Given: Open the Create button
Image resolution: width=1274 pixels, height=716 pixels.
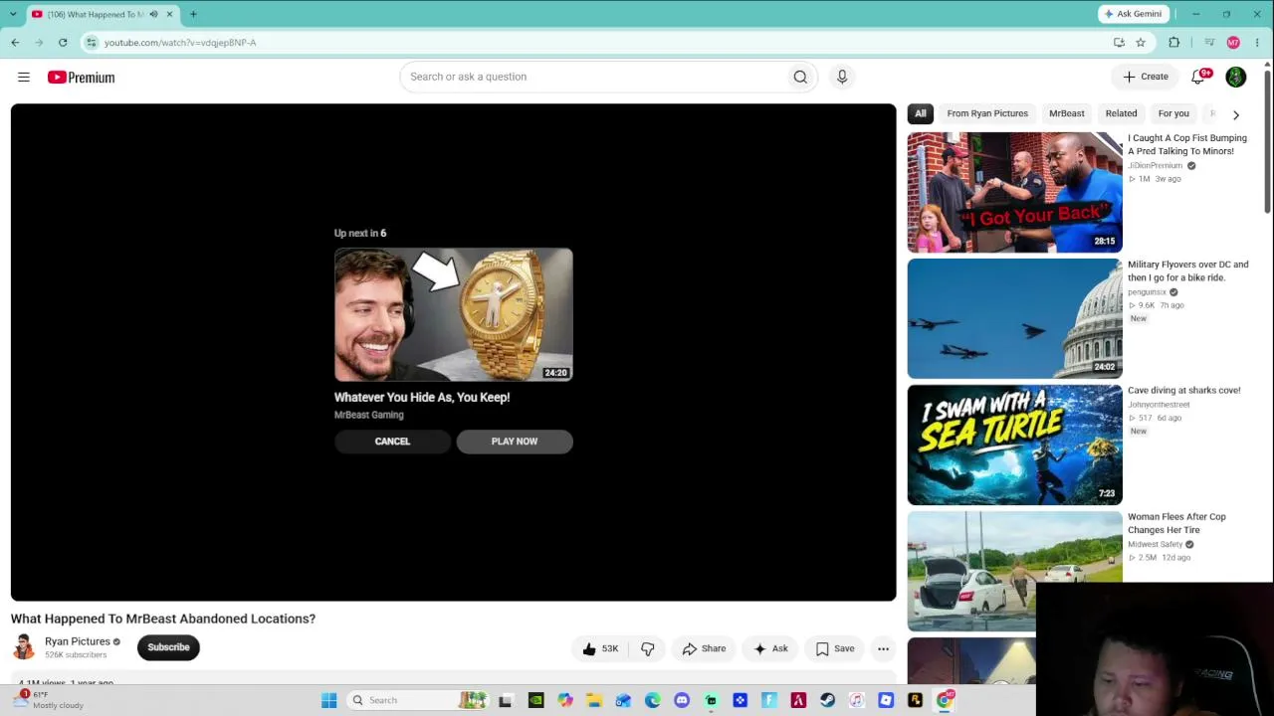Looking at the screenshot, I should (1146, 77).
